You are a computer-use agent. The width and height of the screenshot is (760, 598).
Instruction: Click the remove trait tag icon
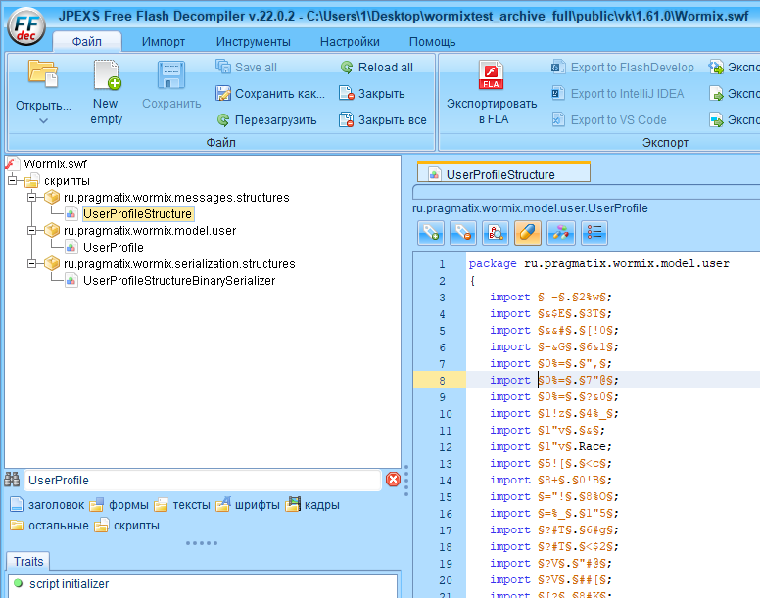pos(463,233)
